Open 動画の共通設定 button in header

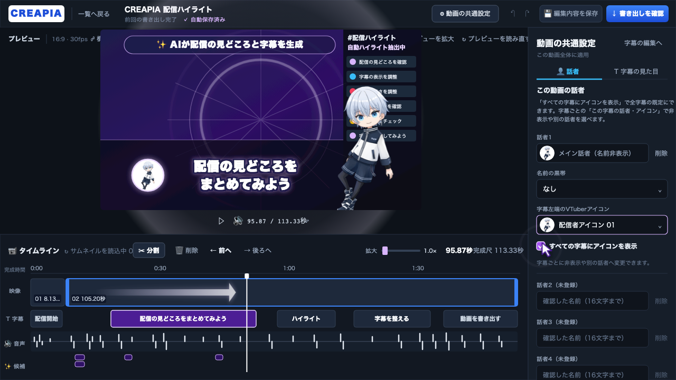[x=465, y=14]
